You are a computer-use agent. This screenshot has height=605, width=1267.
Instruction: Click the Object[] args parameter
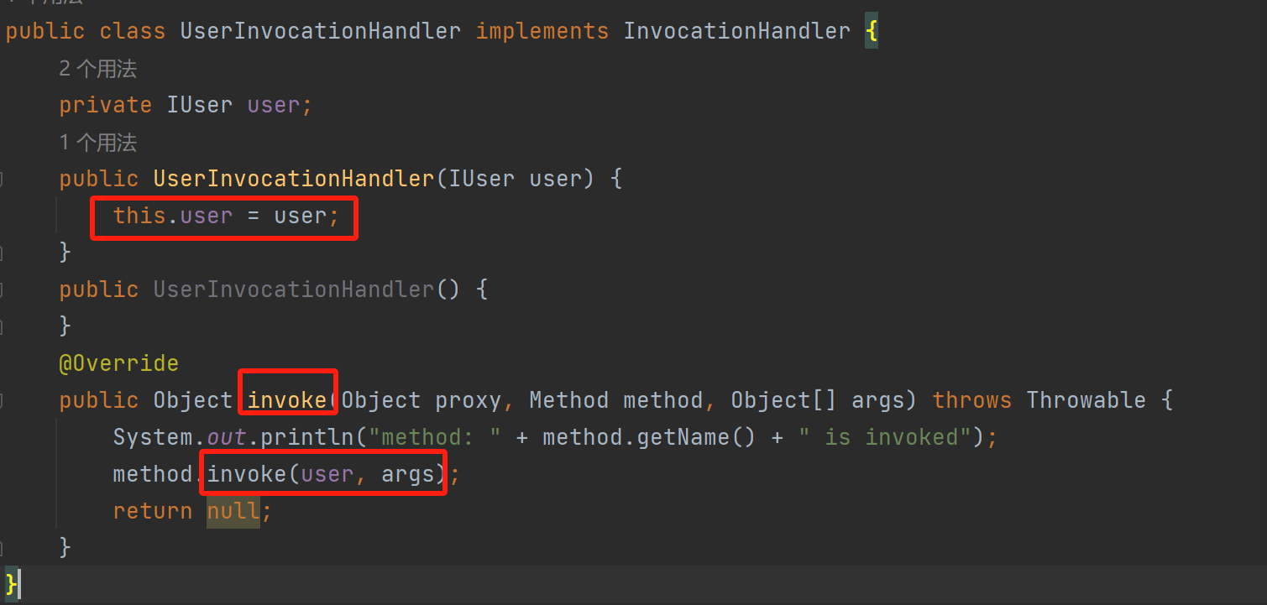point(823,400)
